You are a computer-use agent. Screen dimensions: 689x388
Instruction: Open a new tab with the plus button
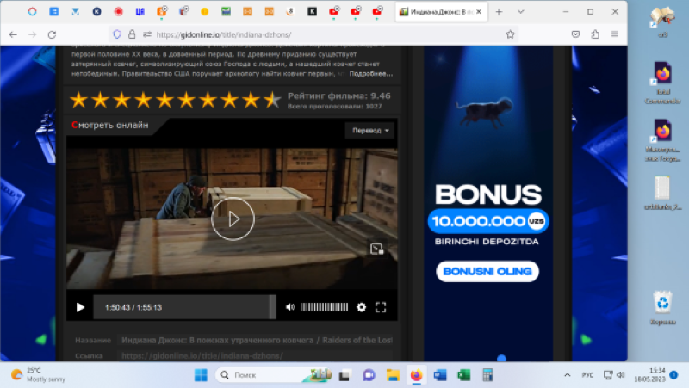pyautogui.click(x=499, y=12)
